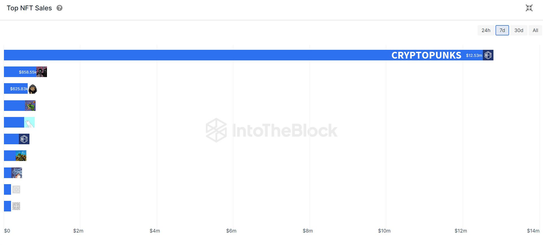543x245 pixels.
Task: Click the $625.83k sales bar
Action: [x=16, y=89]
